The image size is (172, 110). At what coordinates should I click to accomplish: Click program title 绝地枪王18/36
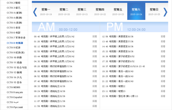pos(58,86)
